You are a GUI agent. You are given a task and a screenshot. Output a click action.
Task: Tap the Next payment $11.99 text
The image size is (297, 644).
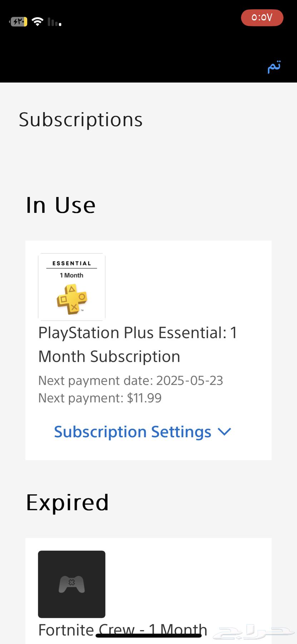[x=100, y=398]
